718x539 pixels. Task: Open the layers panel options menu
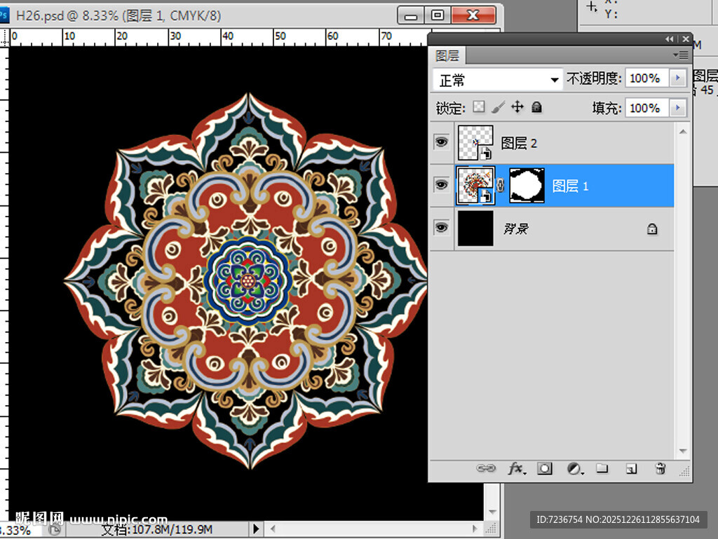click(680, 55)
